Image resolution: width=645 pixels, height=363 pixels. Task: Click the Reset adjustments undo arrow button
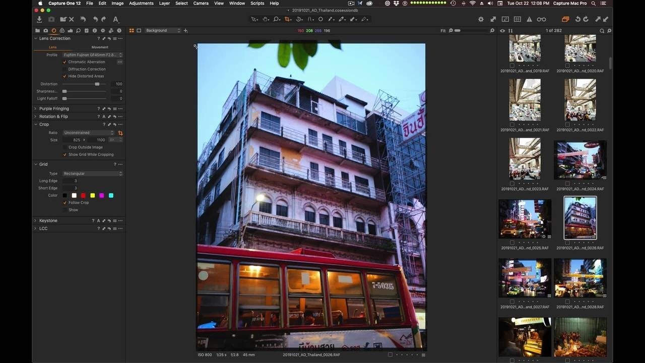point(83,19)
